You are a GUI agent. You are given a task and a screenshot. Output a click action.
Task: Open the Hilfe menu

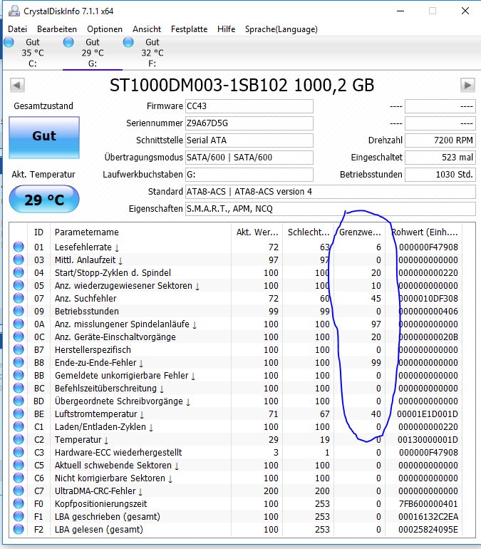coord(226,29)
